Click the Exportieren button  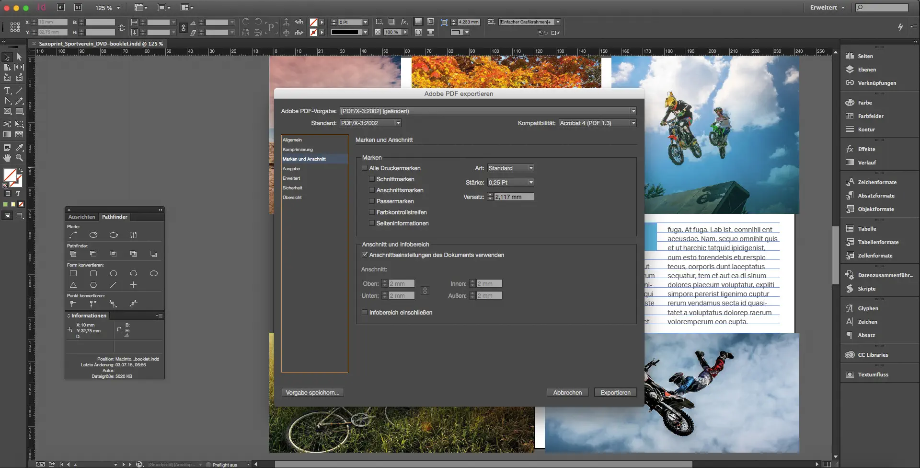click(x=615, y=393)
